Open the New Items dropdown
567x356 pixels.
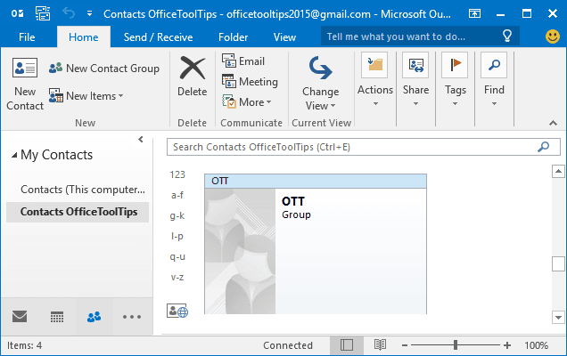click(86, 96)
